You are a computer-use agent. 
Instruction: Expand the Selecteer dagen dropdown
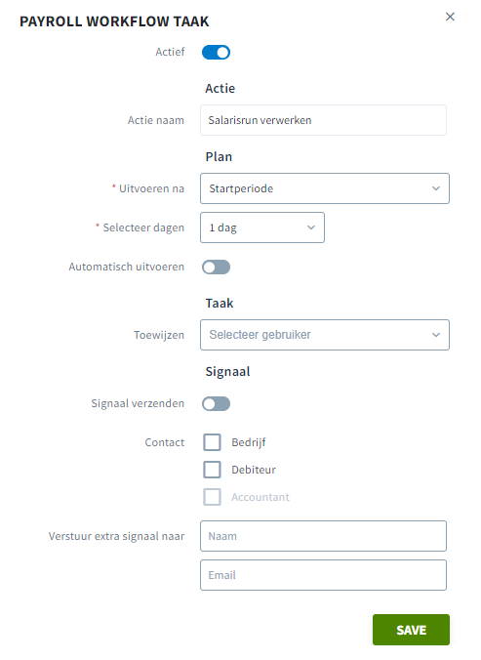pyautogui.click(x=262, y=227)
